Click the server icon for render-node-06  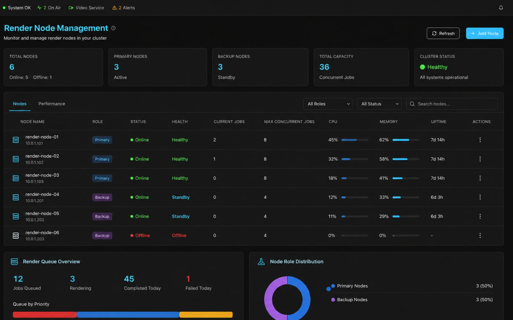tap(16, 236)
